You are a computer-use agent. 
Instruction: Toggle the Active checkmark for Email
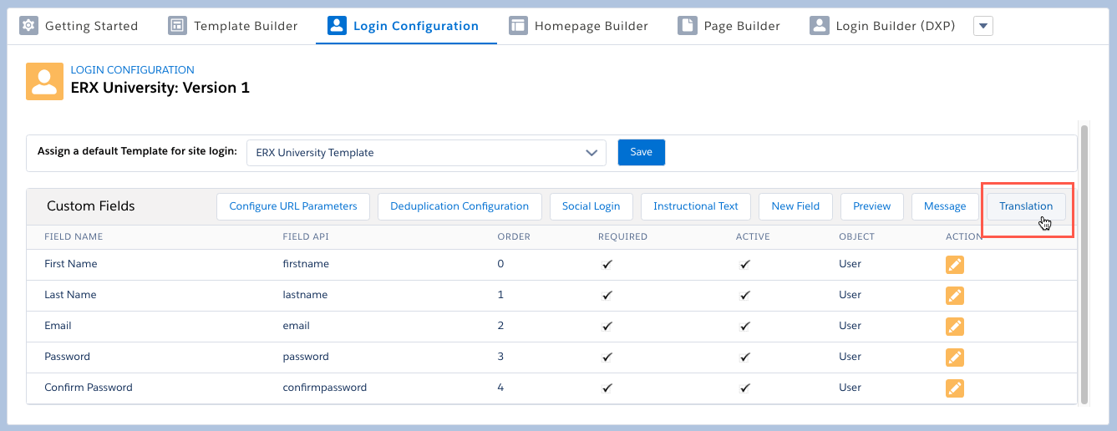pyautogui.click(x=744, y=327)
